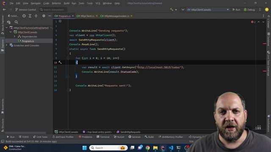Go to previous highlighted error arrow
This screenshot has width=271, height=152.
259,22
